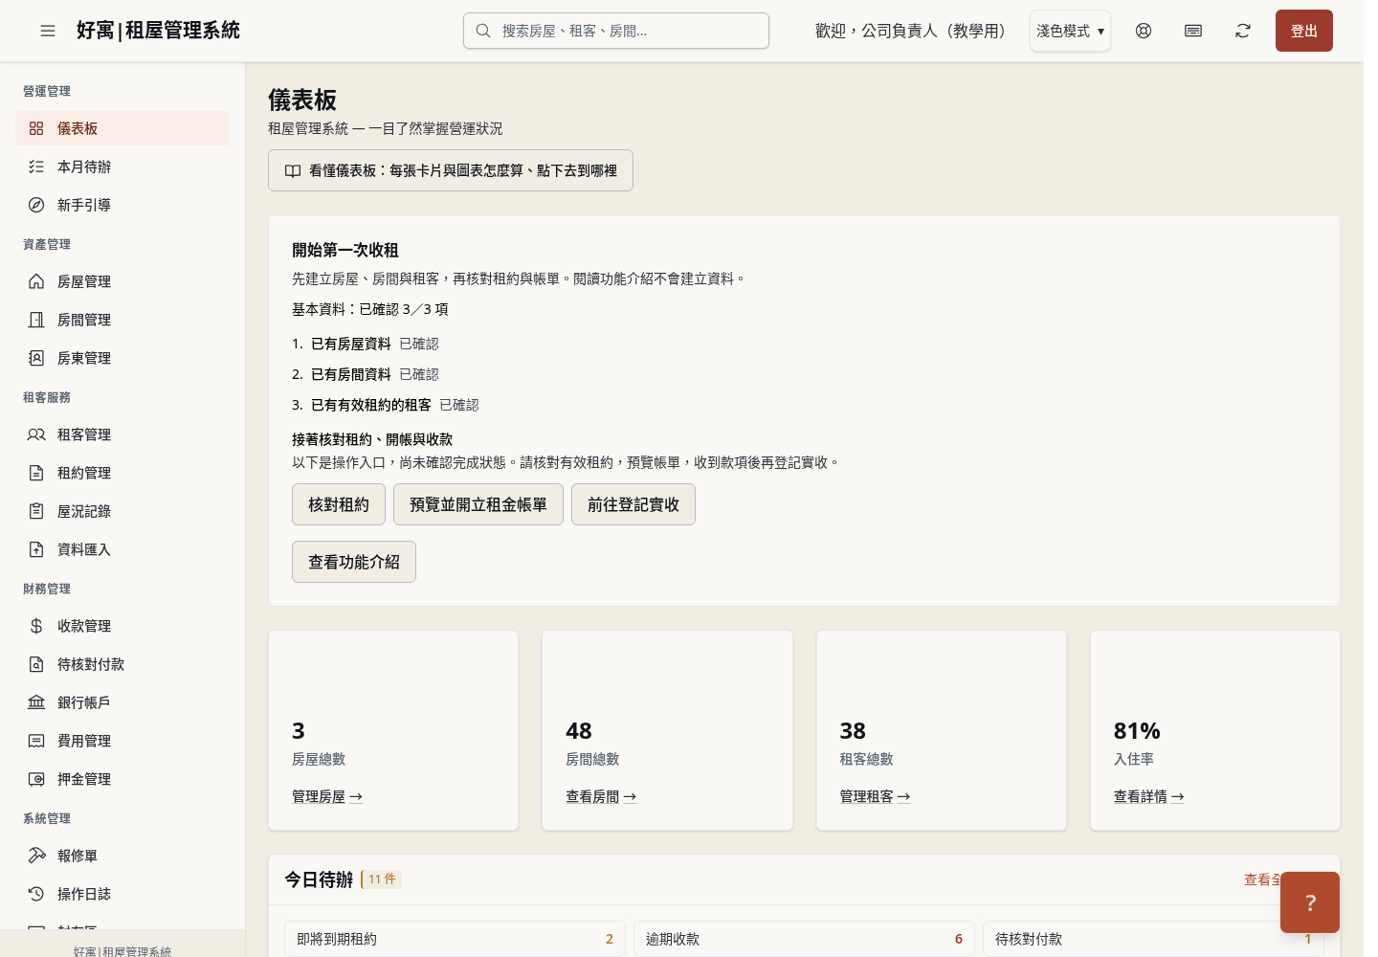Click the dashboard grid icon beside 儀表板

tap(36, 128)
